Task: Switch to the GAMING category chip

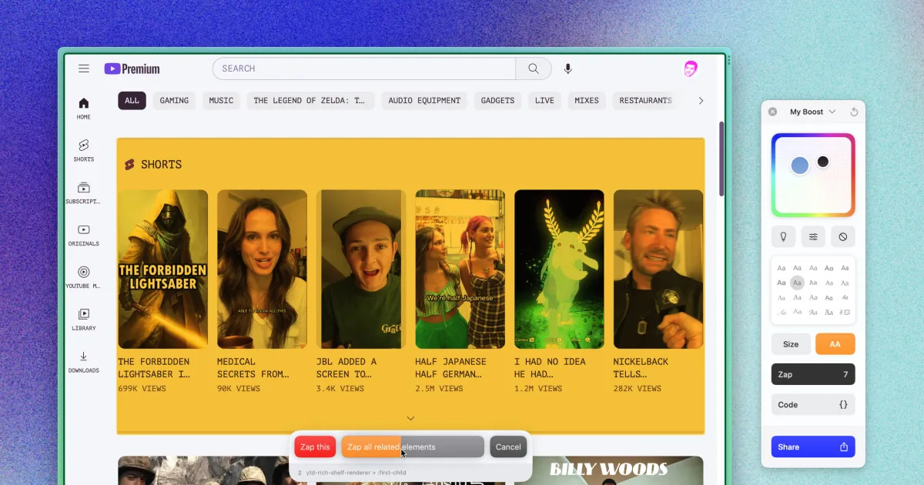Action: pyautogui.click(x=174, y=100)
